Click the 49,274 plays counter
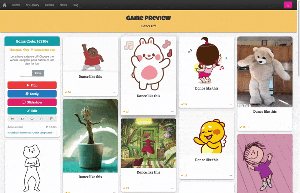 coord(51,127)
